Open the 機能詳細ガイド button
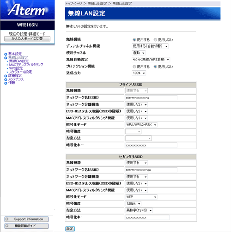The width and height of the screenshot is (231, 232). tap(26, 226)
